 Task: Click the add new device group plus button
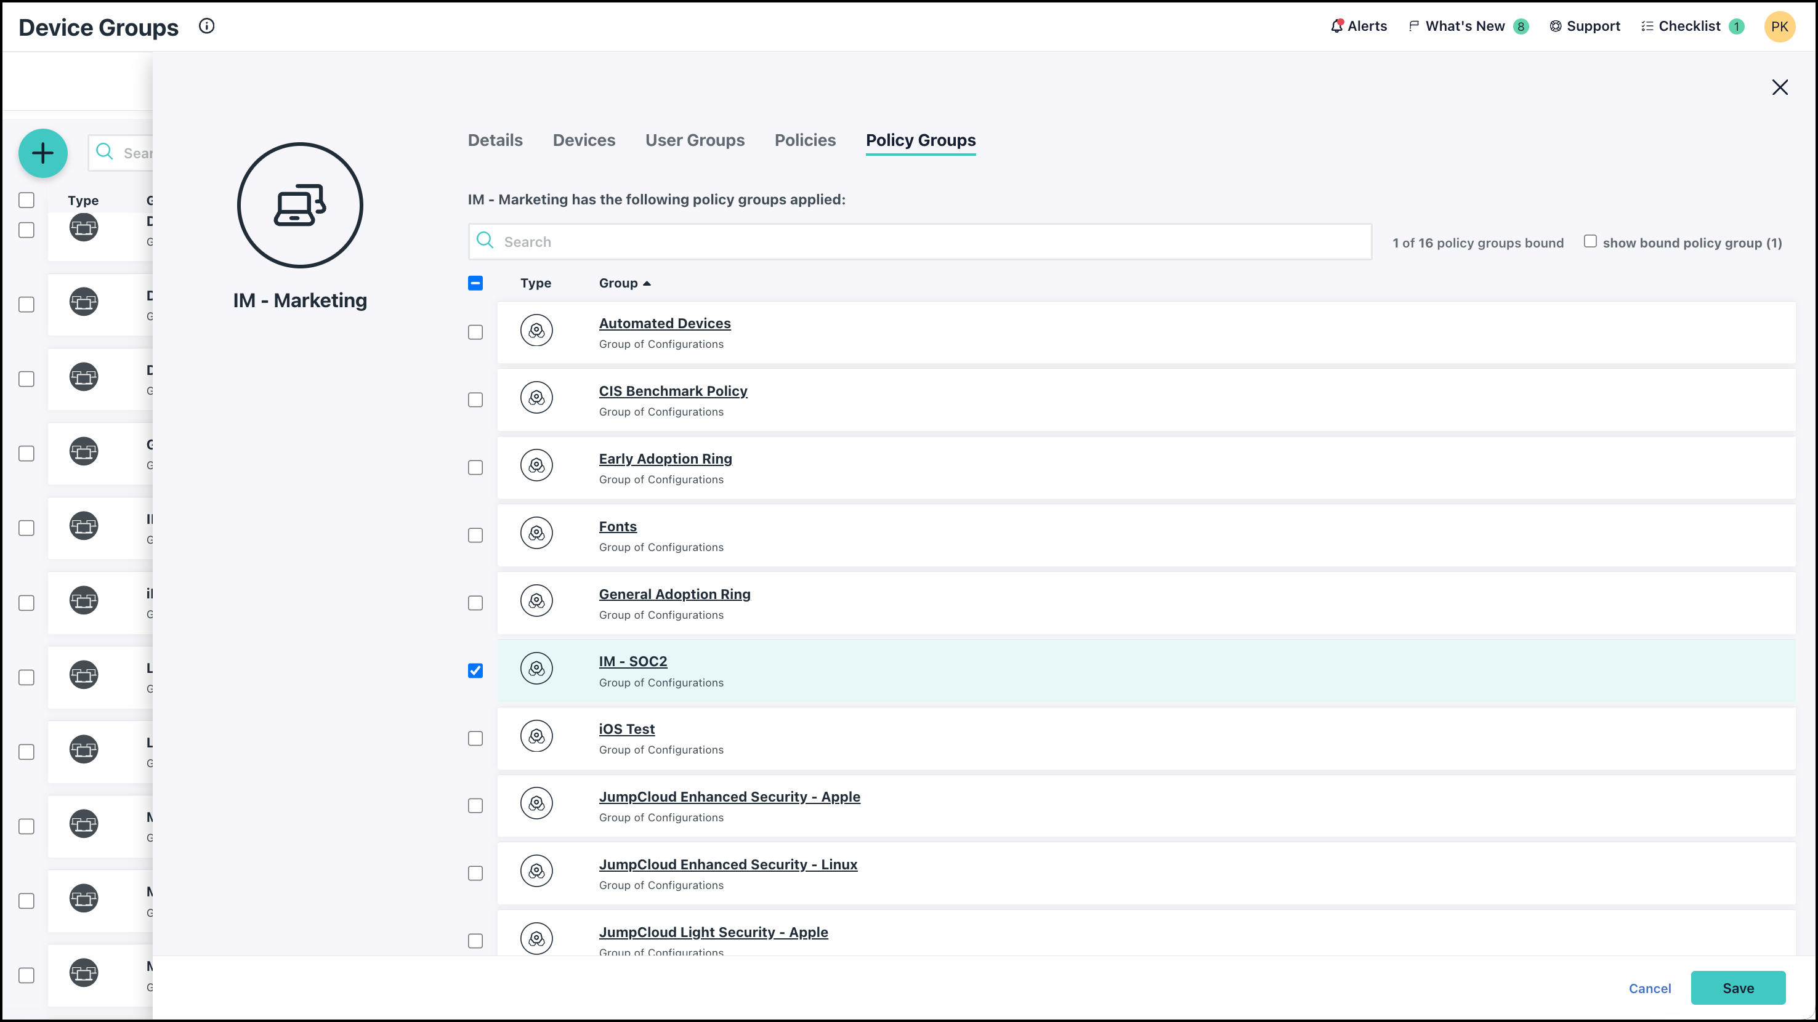click(x=43, y=153)
